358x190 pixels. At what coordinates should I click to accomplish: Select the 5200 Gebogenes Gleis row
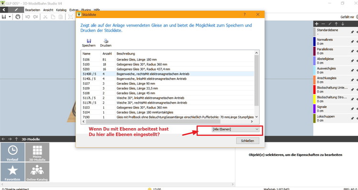pyautogui.click(x=168, y=69)
